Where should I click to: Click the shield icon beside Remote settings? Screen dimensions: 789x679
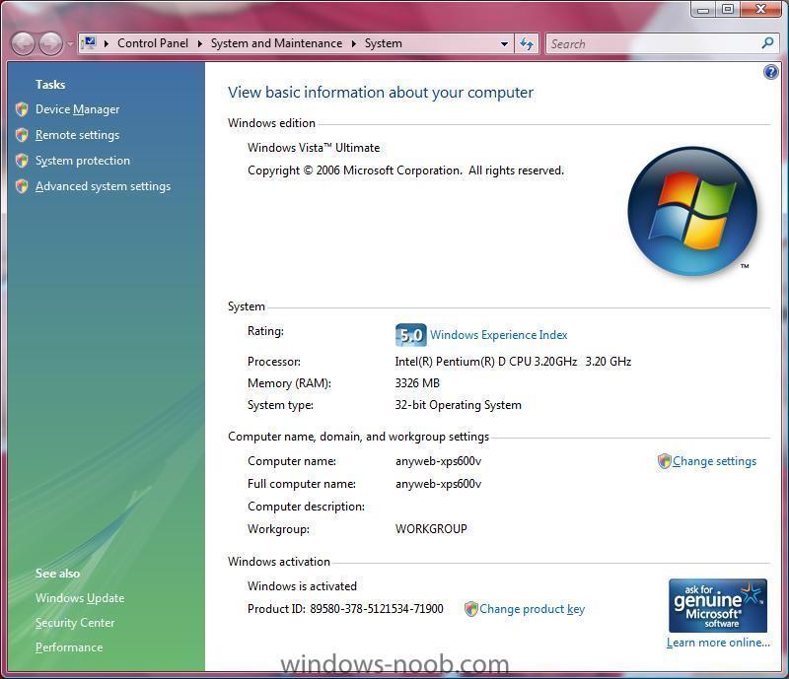(22, 135)
